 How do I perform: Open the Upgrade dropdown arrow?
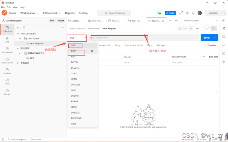(x=224, y=13)
